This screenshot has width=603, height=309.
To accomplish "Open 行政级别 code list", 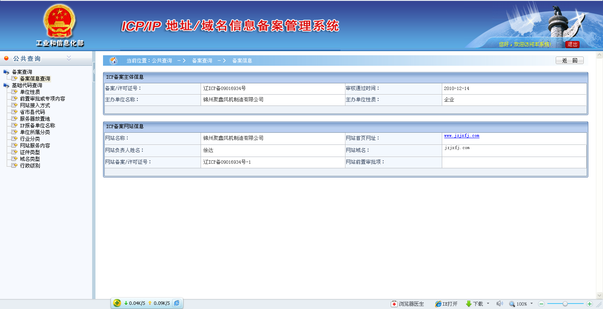I will [x=30, y=166].
